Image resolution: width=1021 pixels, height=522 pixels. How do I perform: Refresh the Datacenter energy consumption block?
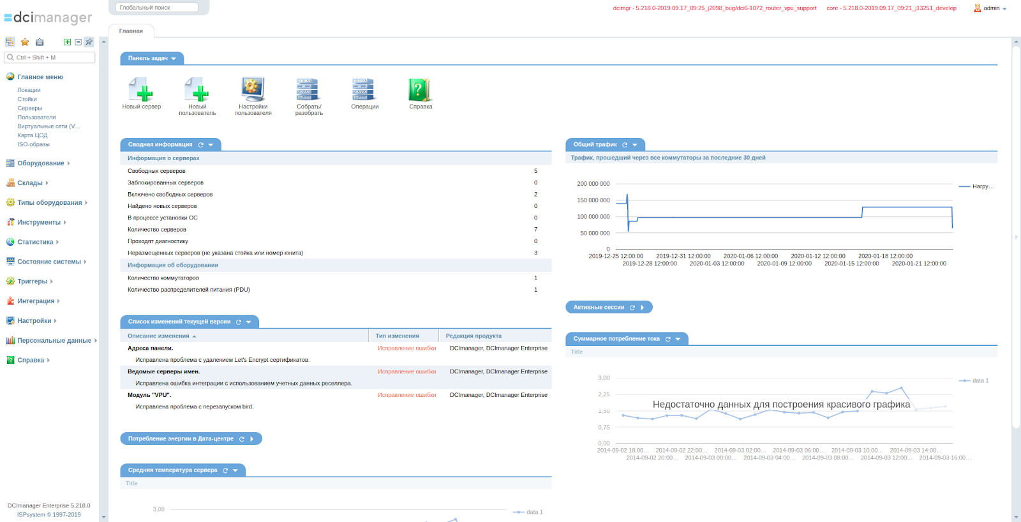[242, 439]
